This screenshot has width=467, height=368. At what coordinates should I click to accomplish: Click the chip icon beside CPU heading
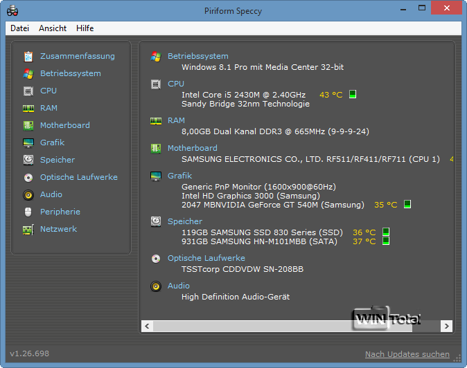156,84
